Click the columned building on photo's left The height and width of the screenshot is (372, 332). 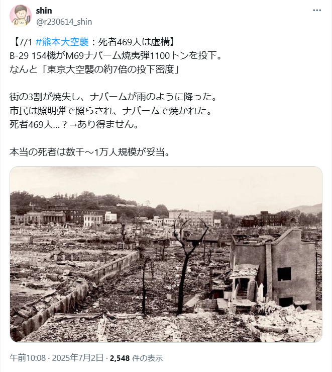[45, 218]
